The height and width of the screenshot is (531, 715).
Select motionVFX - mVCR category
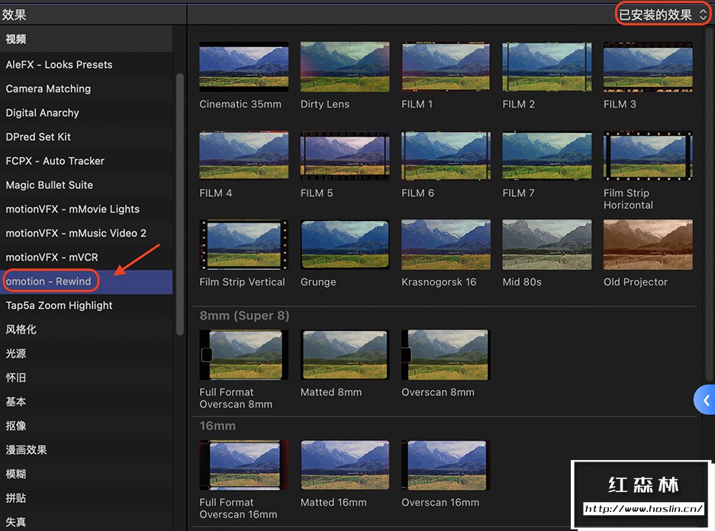click(x=86, y=258)
